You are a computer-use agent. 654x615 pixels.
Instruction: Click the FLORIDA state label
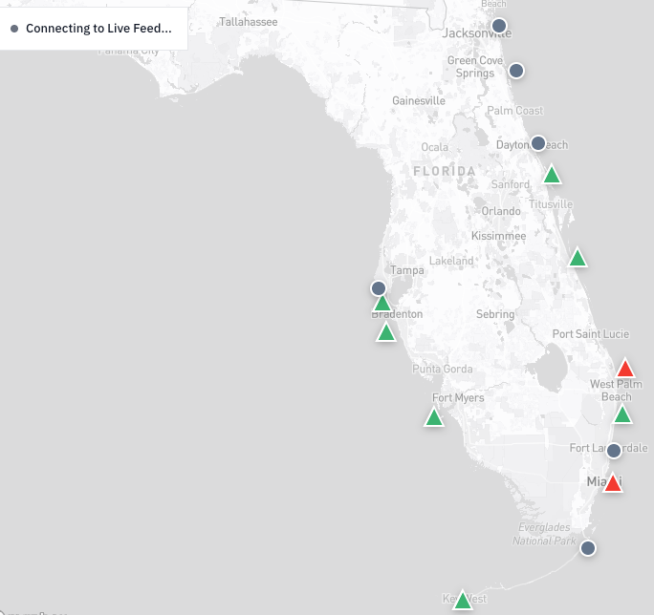click(x=445, y=171)
